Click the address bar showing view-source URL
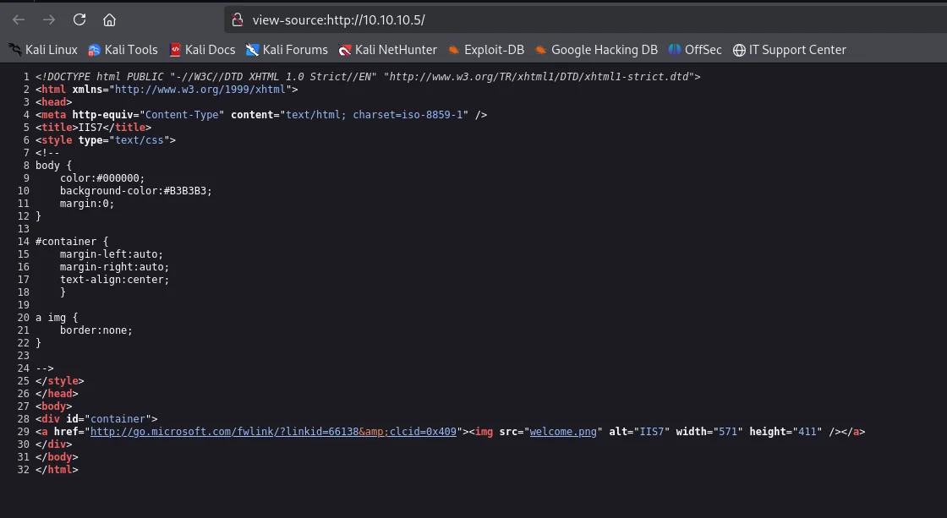 coord(586,20)
